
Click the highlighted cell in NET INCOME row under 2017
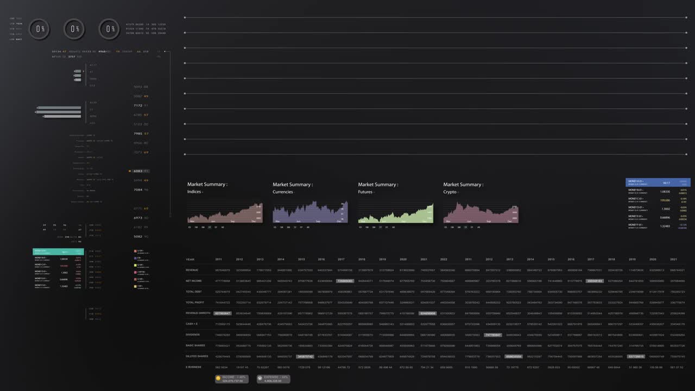click(x=345, y=281)
